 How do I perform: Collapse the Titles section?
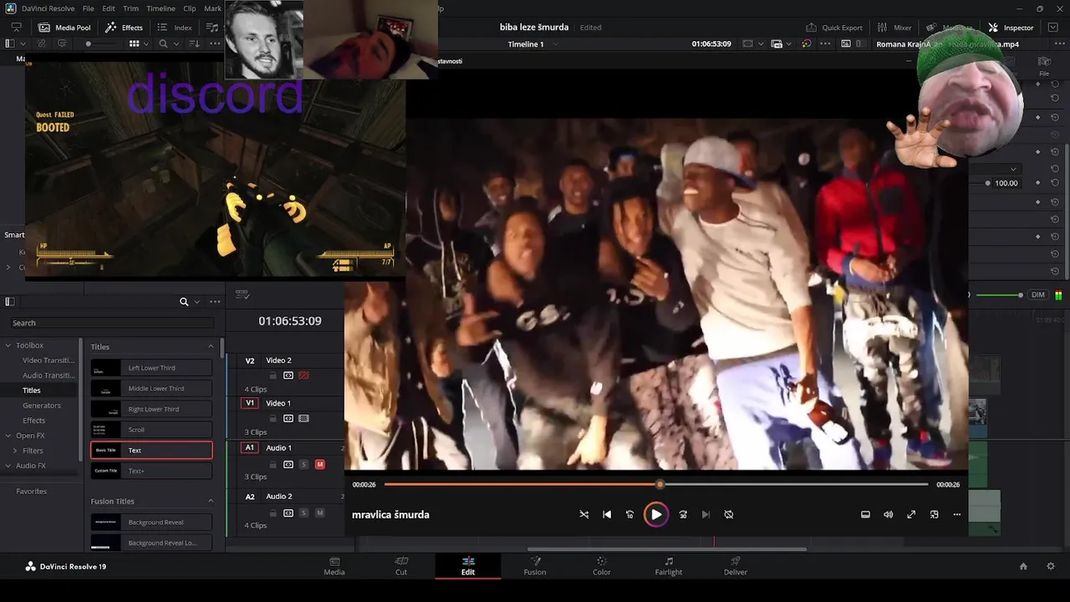click(x=211, y=346)
